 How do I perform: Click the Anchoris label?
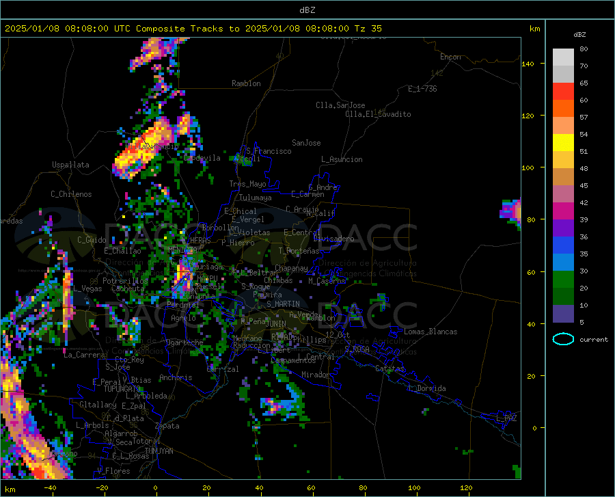pos(176,377)
